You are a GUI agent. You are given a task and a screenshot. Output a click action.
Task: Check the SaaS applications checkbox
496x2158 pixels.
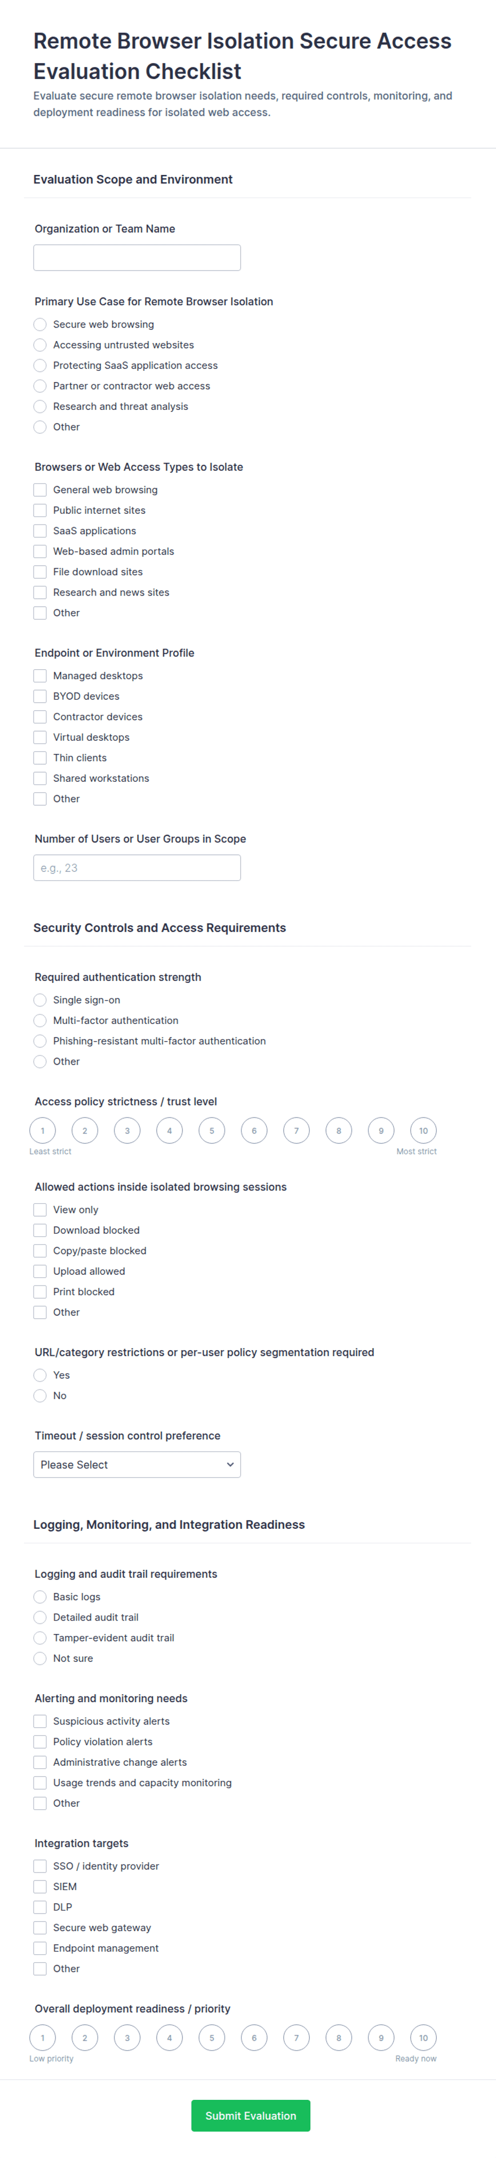(40, 530)
